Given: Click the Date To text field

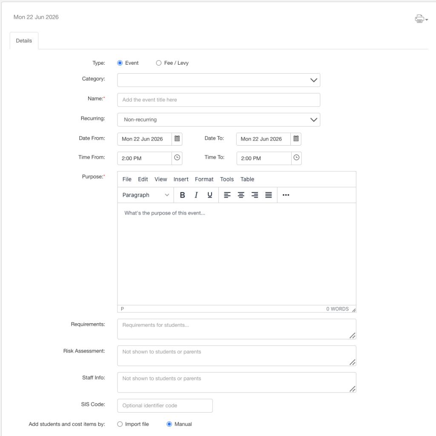Looking at the screenshot, I should click(263, 139).
